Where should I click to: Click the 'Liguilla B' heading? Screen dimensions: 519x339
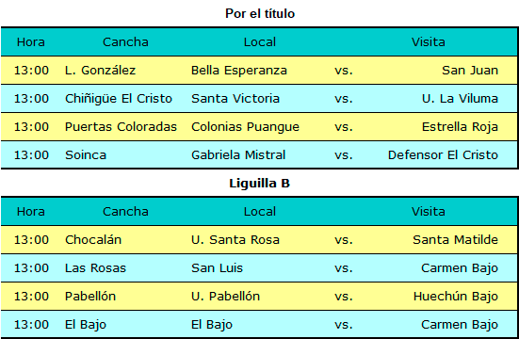[x=260, y=183]
